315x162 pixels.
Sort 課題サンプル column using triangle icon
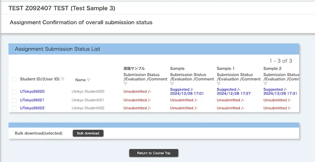click(126, 84)
